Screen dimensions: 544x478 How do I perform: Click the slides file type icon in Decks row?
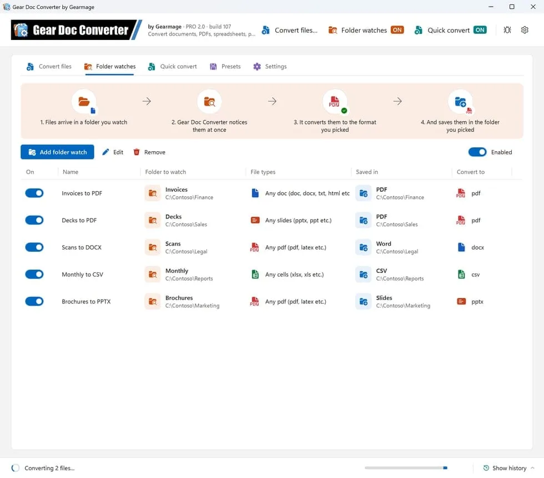[255, 220]
